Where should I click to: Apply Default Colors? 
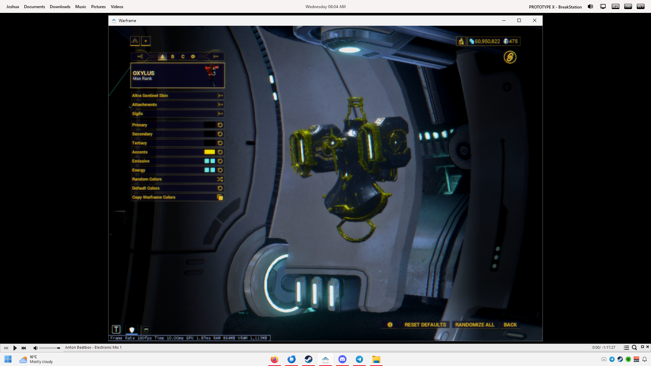coord(178,188)
